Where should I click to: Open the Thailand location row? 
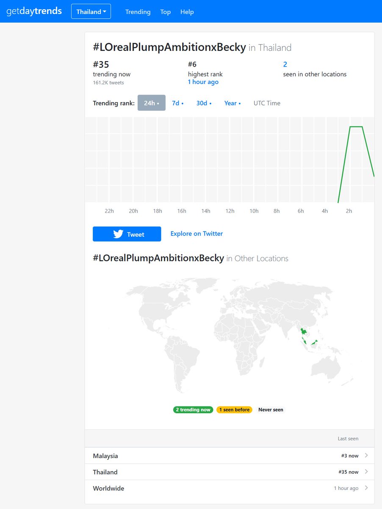coord(230,472)
